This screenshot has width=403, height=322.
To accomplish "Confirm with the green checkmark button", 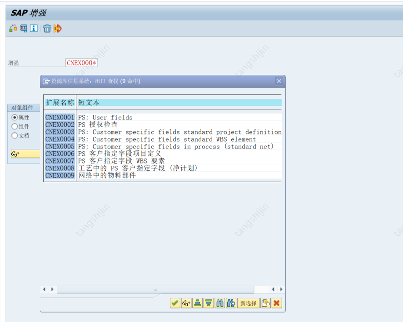I will point(175,303).
